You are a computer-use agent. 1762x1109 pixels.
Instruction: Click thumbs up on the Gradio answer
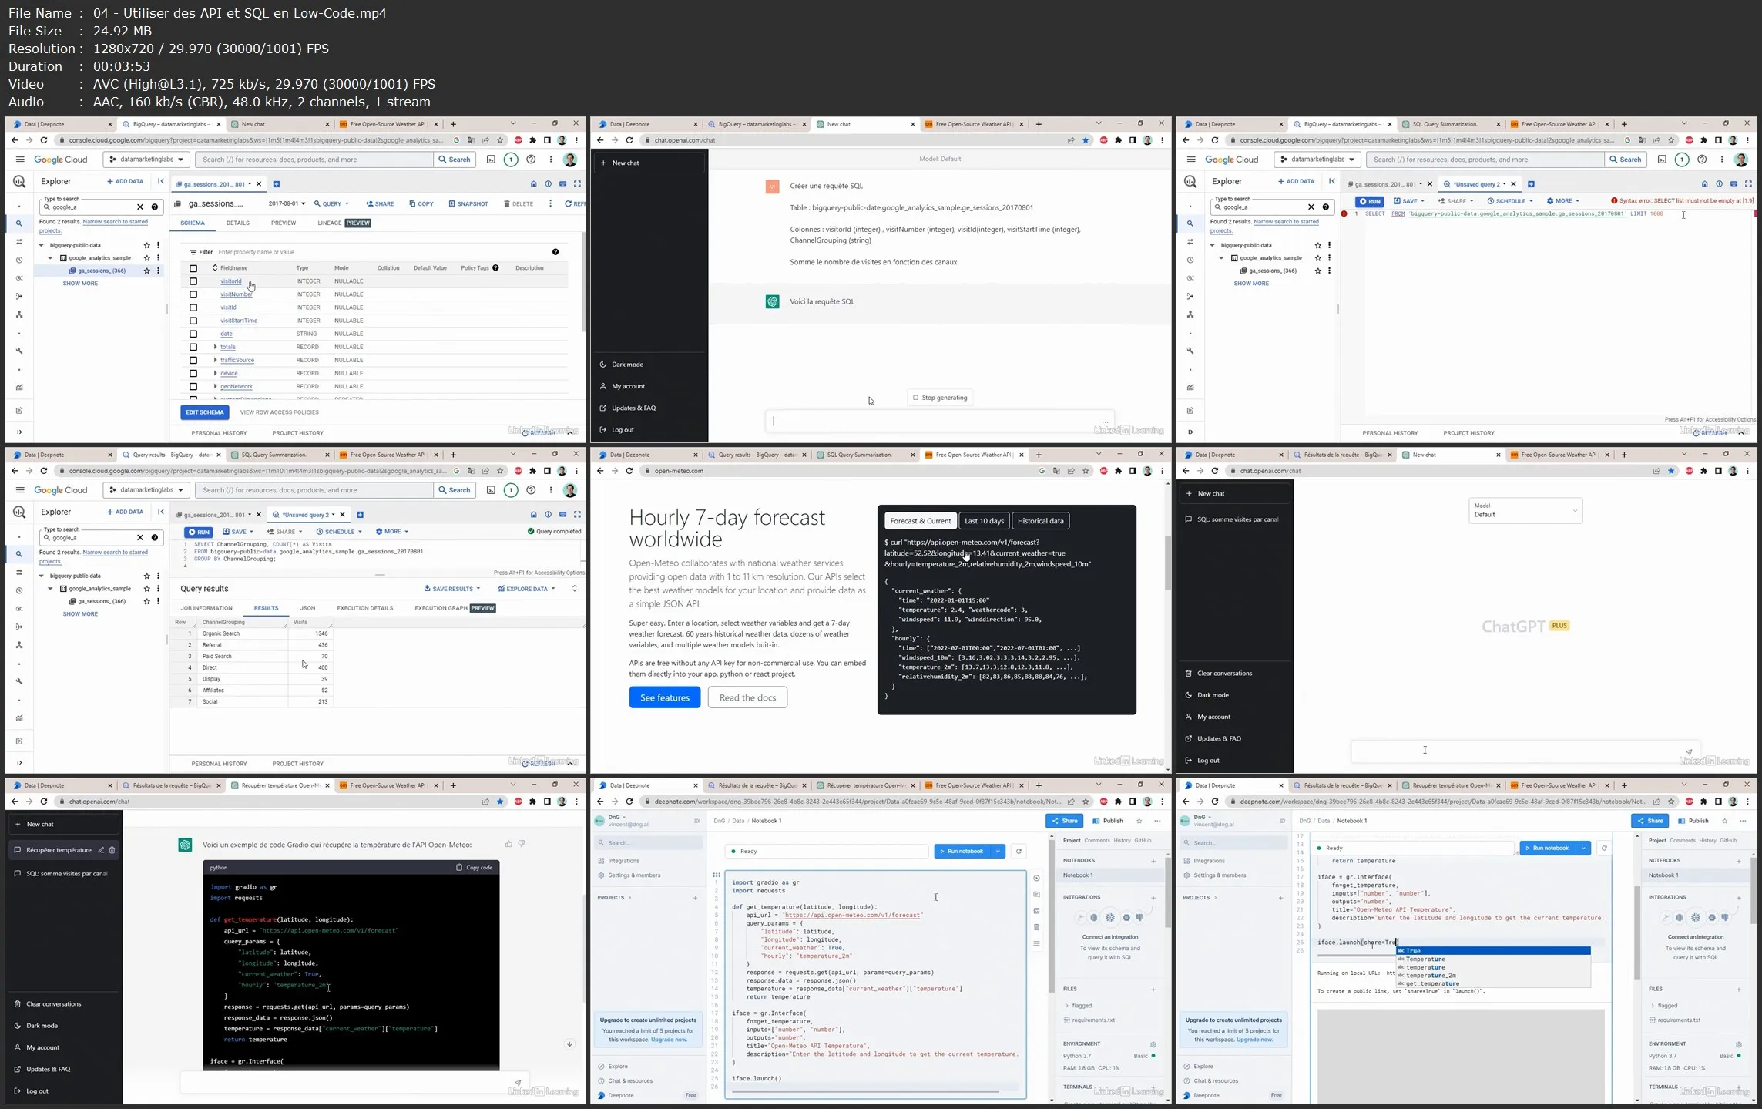click(508, 844)
